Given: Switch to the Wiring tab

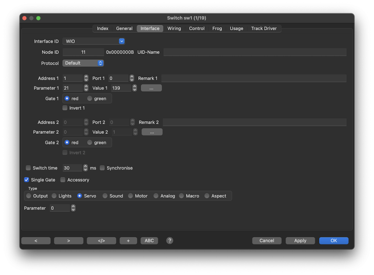Looking at the screenshot, I should click(174, 28).
